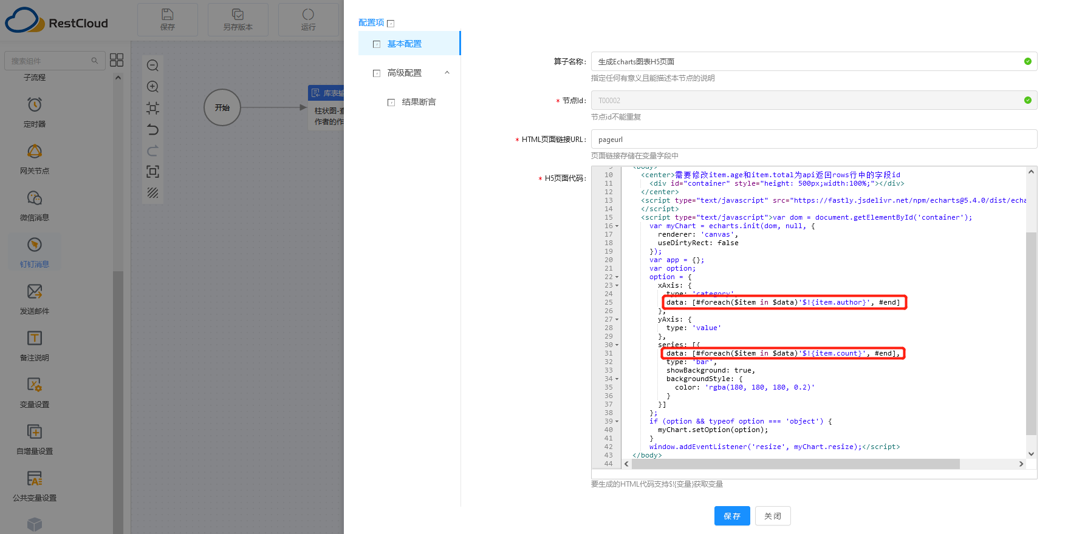This screenshot has height=534, width=1068.
Task: Open the 基本配置 tab
Action: click(x=409, y=44)
